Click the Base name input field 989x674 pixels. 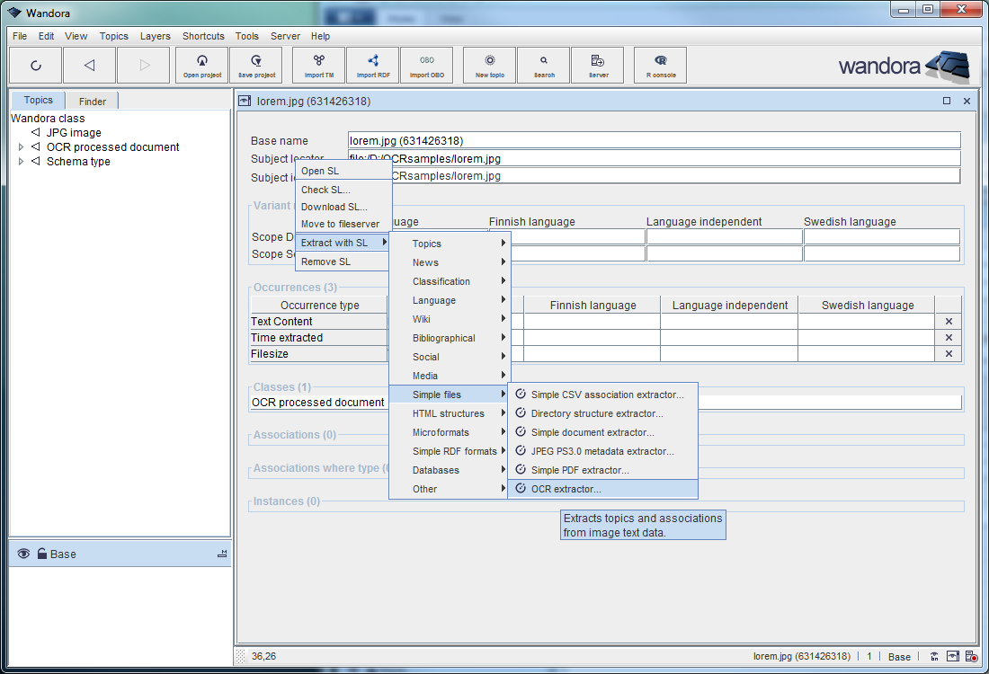pos(654,140)
